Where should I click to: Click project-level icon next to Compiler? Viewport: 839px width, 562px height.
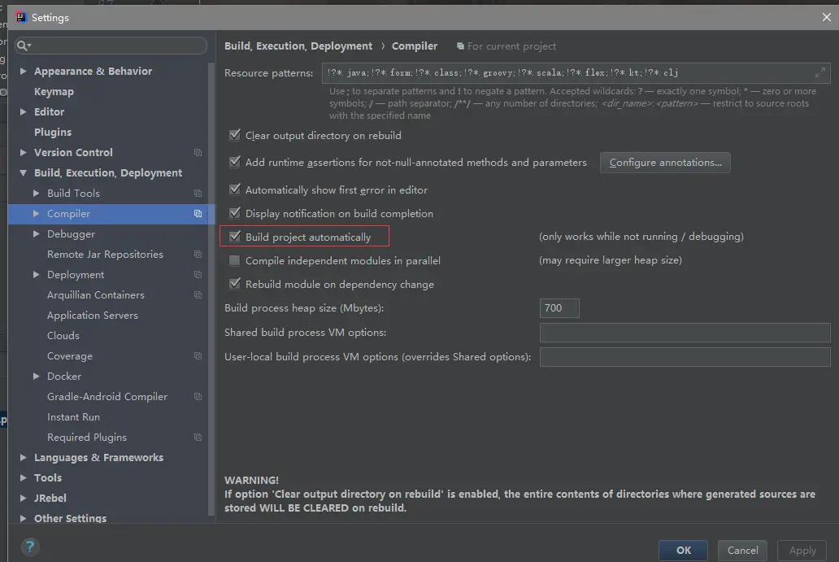point(198,214)
